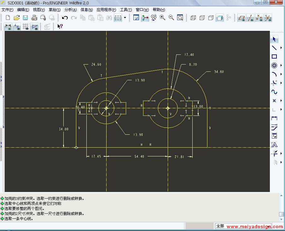285x231 pixels.
Task: Expand the Arc tool flyout arrow
Action: (x=281, y=74)
